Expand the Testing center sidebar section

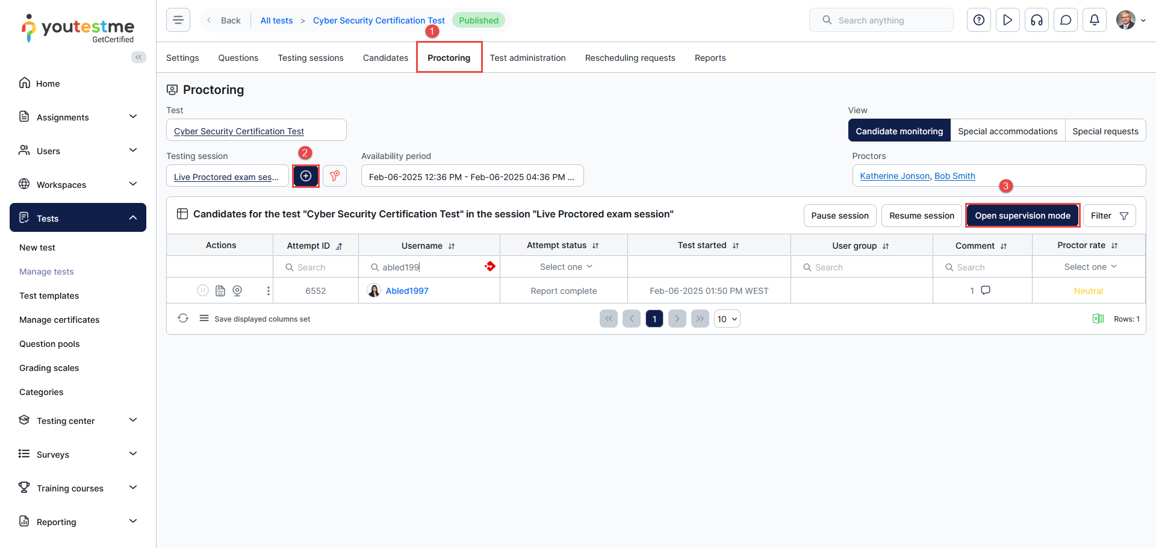click(78, 420)
